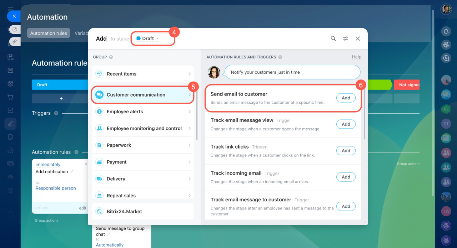The image size is (457, 248).
Task: Expand the Recent items group
Action: pos(143,74)
